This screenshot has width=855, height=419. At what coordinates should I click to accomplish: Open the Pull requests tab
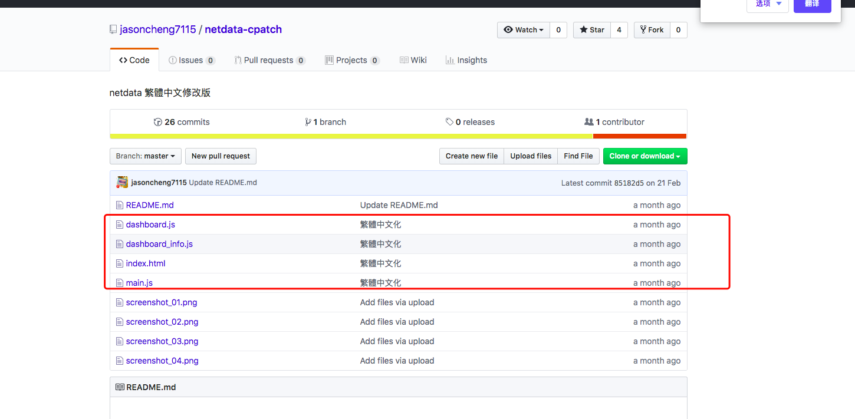269,60
